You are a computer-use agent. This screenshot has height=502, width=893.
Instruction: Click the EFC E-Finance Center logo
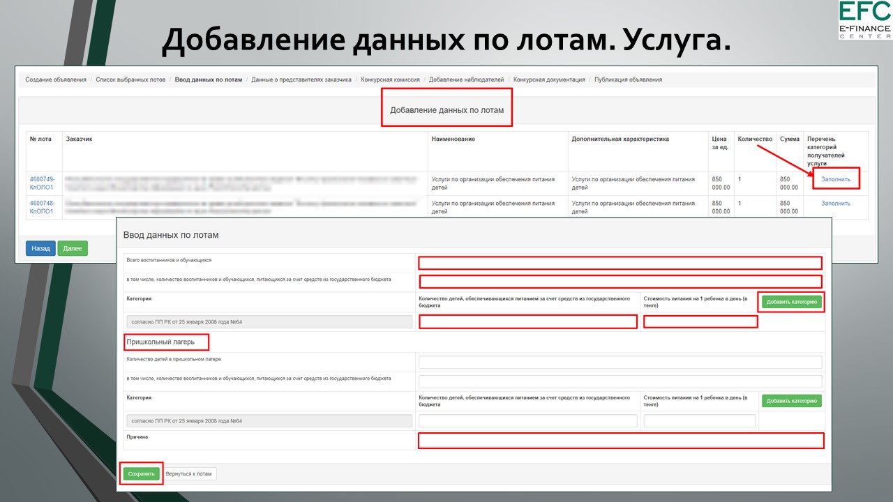pos(865,20)
